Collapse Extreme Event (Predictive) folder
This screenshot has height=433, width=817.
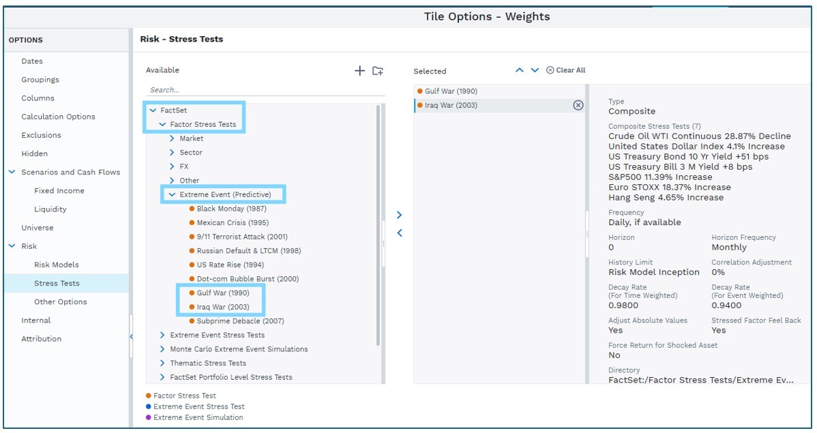173,194
